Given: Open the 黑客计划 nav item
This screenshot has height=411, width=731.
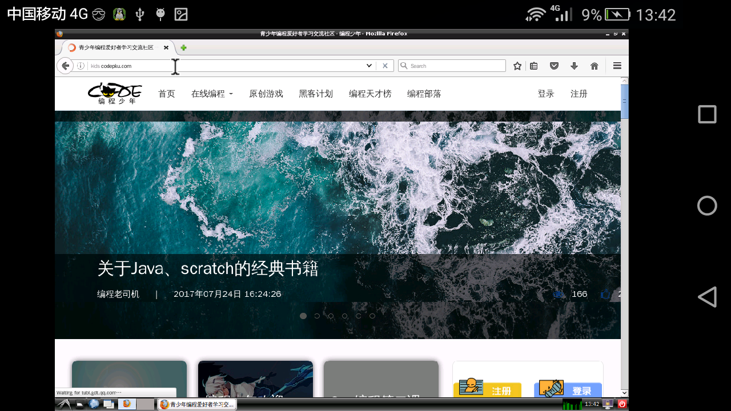Looking at the screenshot, I should tap(316, 94).
